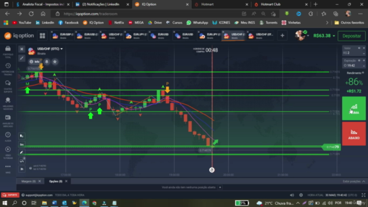The width and height of the screenshot is (368, 207).
Task: Select the last USD/CHF (OT... asset tab
Action: pyautogui.click(x=260, y=36)
